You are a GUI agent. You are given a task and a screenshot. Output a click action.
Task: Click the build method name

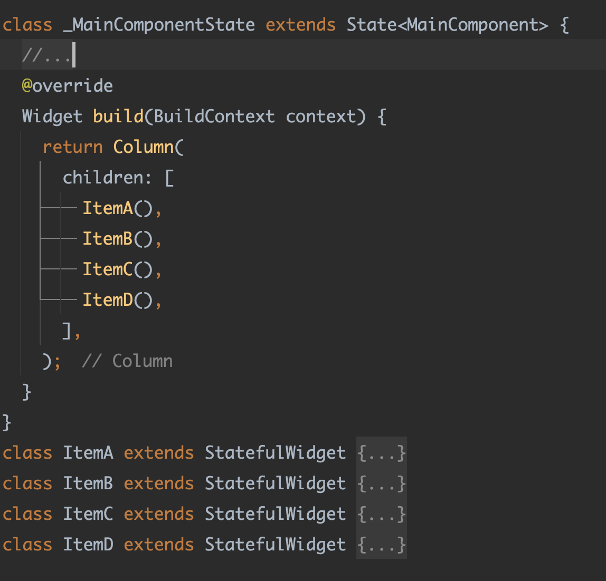(x=118, y=117)
